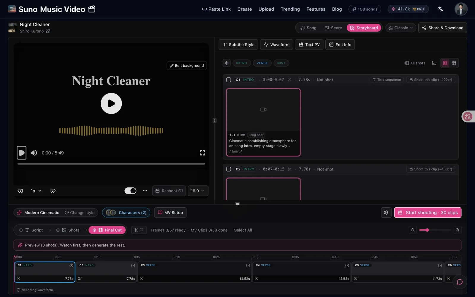Select the C3 VERSE clip in timeline
This screenshot has height=297, width=475.
click(194, 272)
